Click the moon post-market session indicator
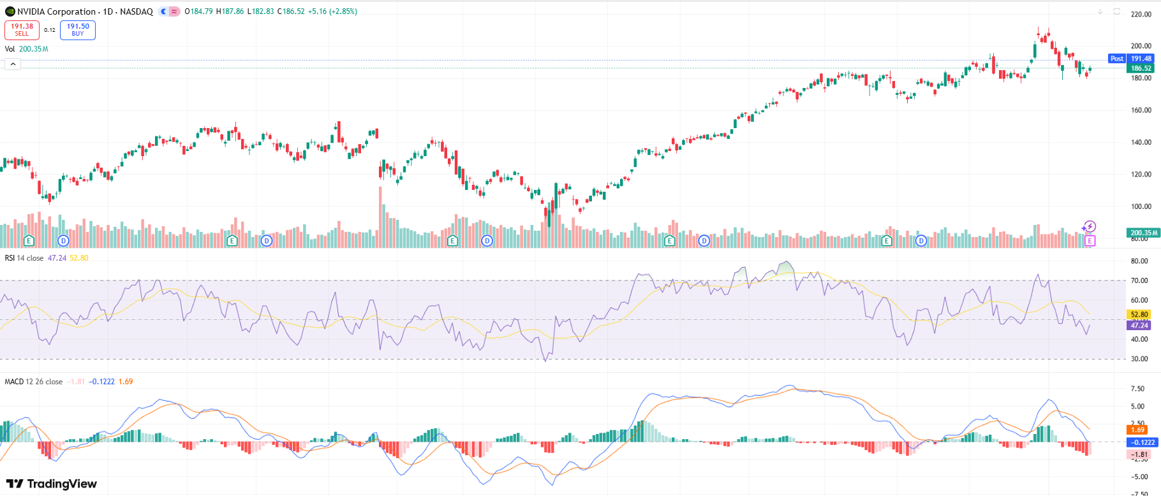1161x499 pixels. tap(164, 11)
